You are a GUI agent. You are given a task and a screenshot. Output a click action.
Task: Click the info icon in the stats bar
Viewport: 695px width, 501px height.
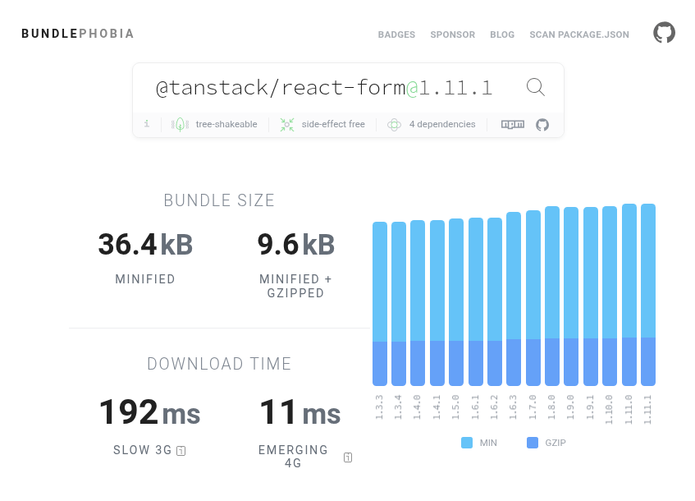click(146, 124)
